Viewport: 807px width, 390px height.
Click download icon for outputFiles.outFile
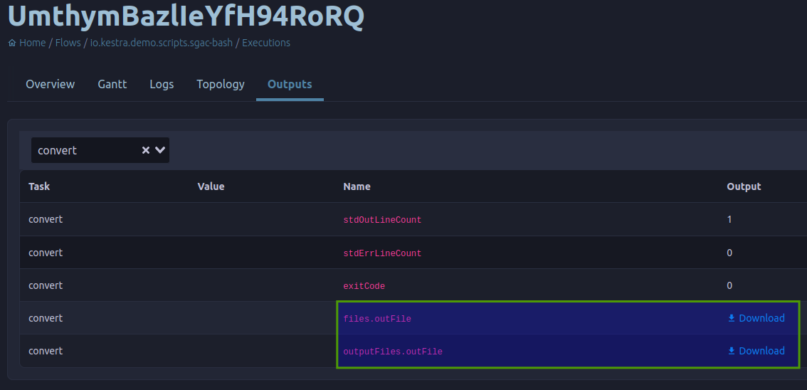[732, 351]
